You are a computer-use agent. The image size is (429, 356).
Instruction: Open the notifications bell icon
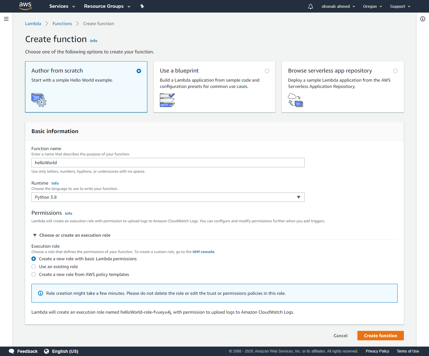(x=311, y=6)
